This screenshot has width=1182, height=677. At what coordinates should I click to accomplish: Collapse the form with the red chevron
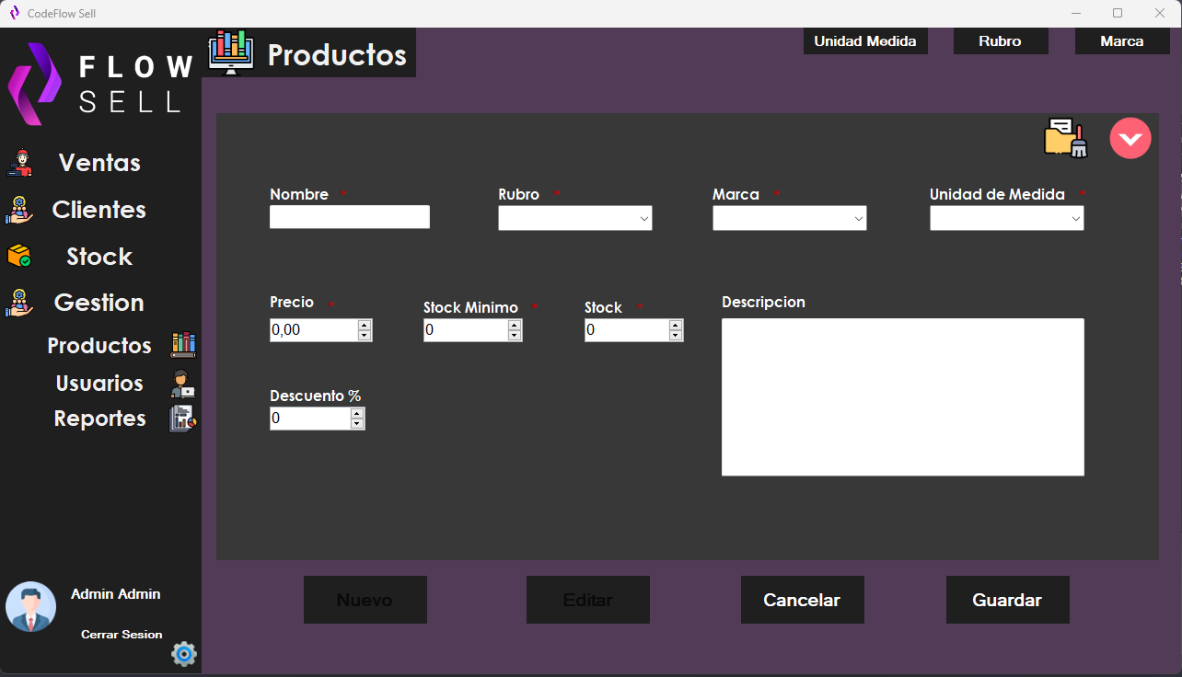click(x=1130, y=138)
